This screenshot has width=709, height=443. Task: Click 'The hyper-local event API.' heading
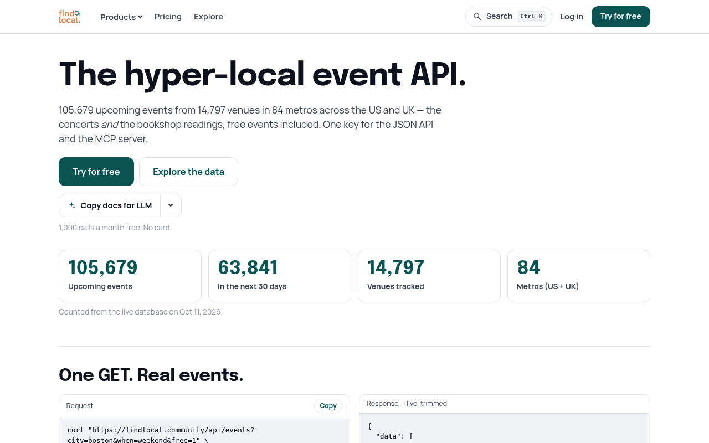(x=263, y=74)
